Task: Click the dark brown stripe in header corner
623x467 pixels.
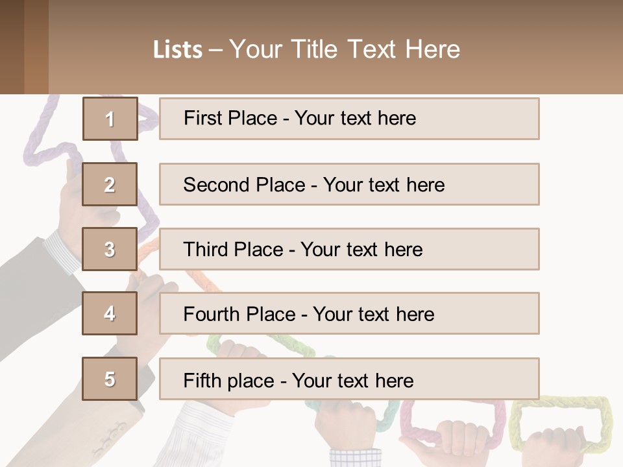Action: [12, 47]
